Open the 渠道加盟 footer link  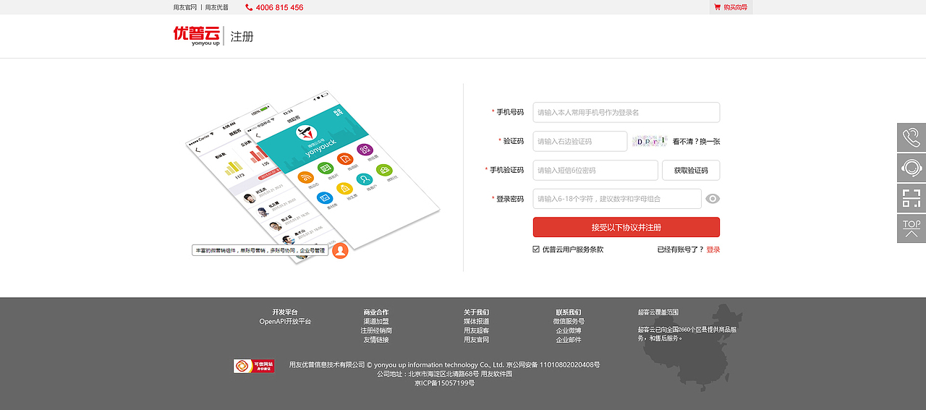(x=376, y=322)
